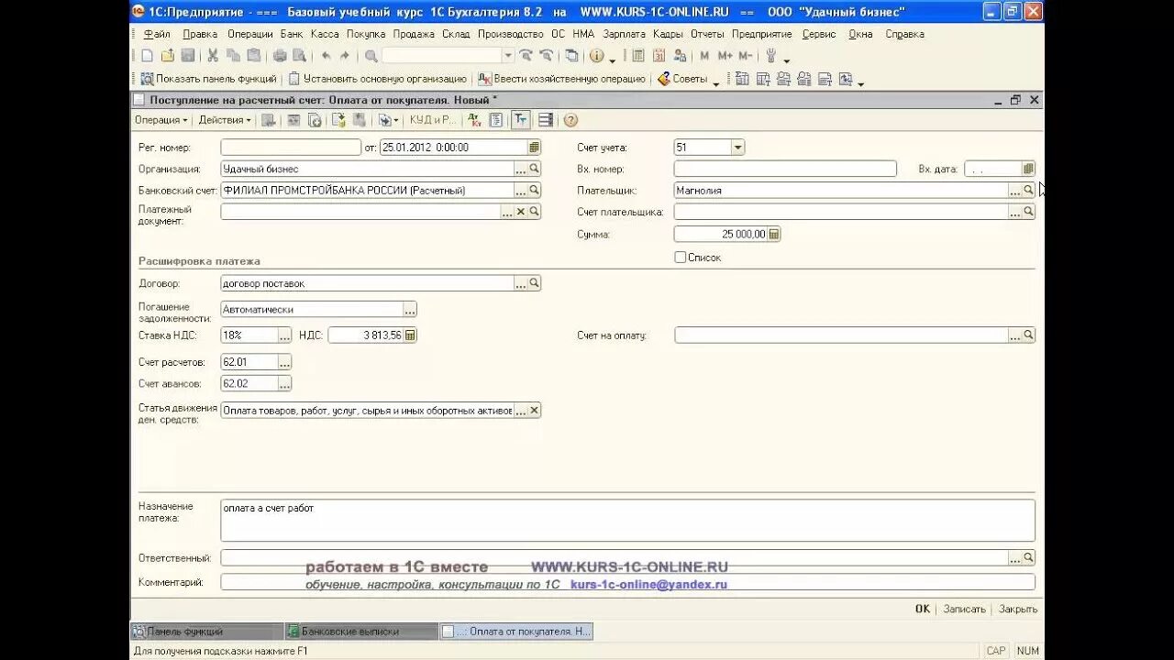Search icon next to Договор field

coord(534,284)
